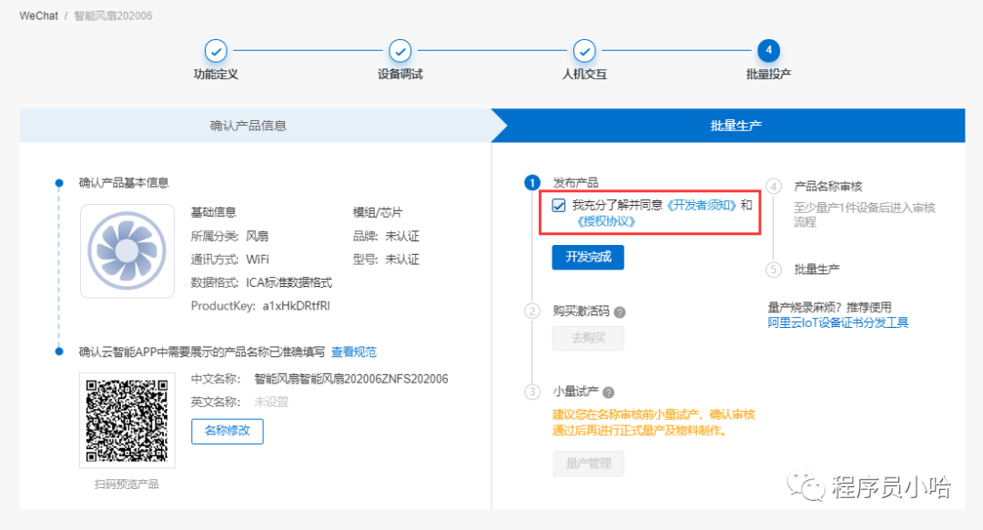The height and width of the screenshot is (530, 983).
Task: Click the help icon beside 小量试产
Action: pyautogui.click(x=607, y=392)
